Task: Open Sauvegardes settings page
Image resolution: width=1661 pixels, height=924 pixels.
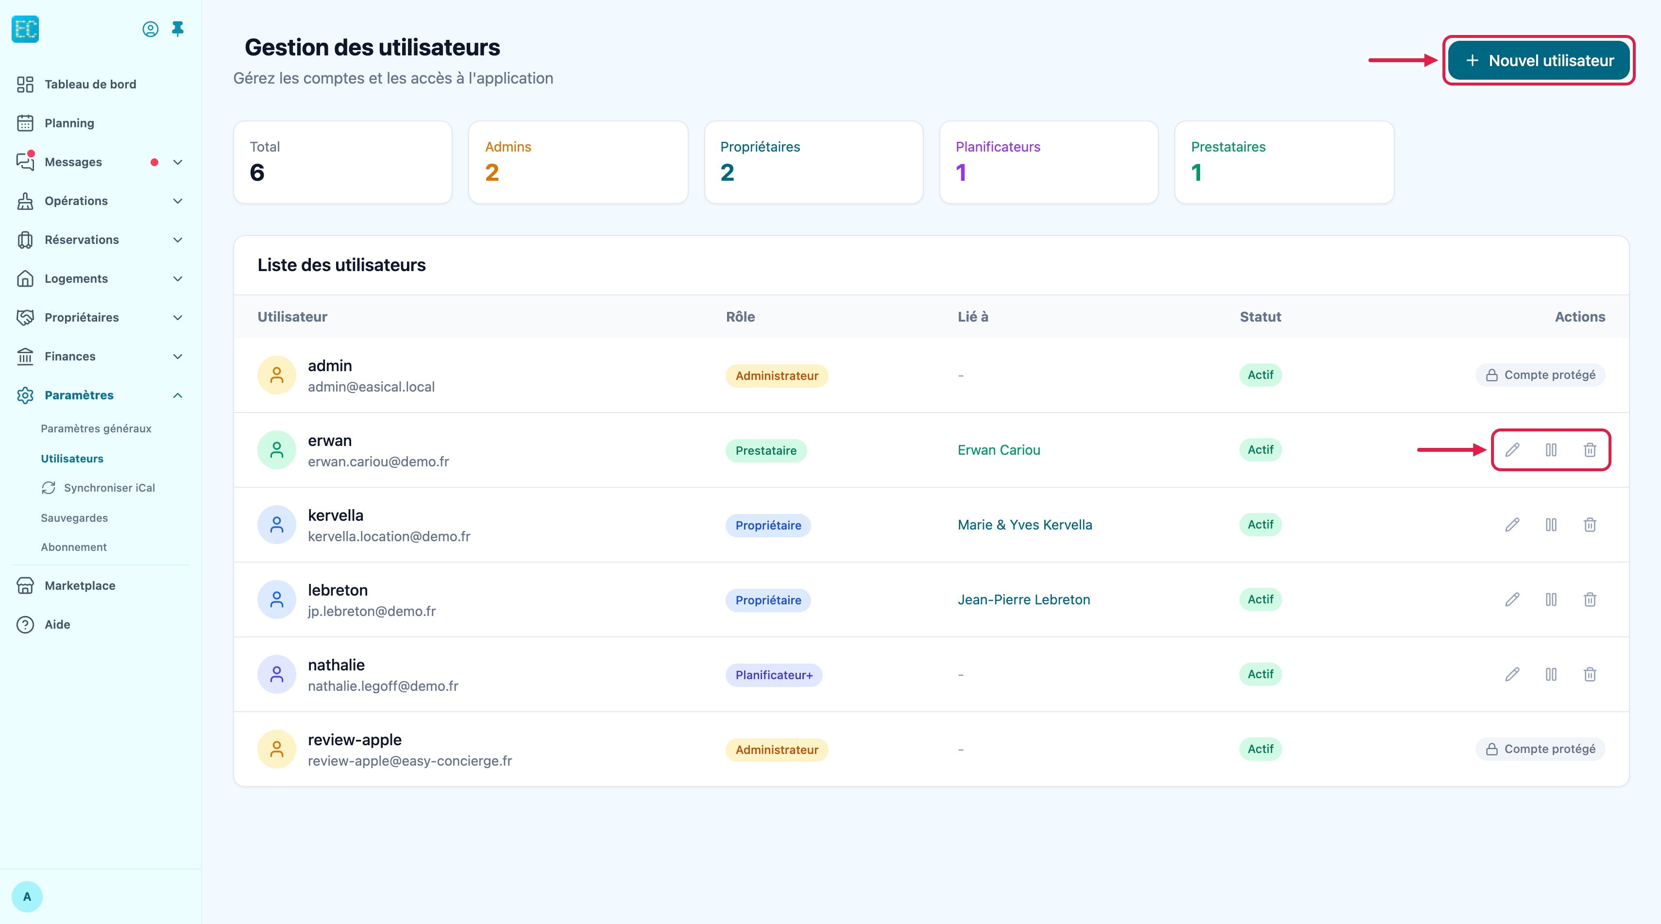Action: pyautogui.click(x=74, y=518)
